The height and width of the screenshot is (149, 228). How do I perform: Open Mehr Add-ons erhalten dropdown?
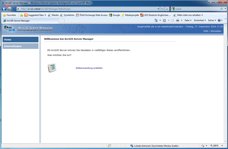point(188,15)
